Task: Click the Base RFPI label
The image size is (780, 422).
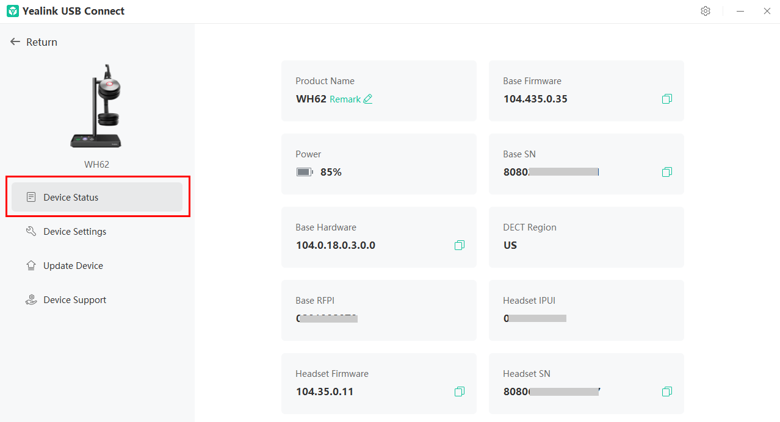Action: [x=315, y=300]
